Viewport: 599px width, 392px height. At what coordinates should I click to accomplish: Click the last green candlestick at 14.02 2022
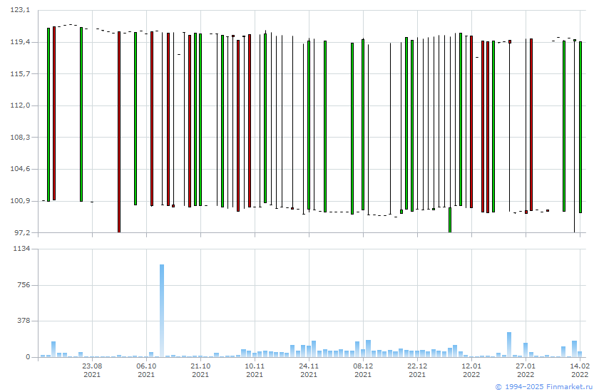point(580,127)
